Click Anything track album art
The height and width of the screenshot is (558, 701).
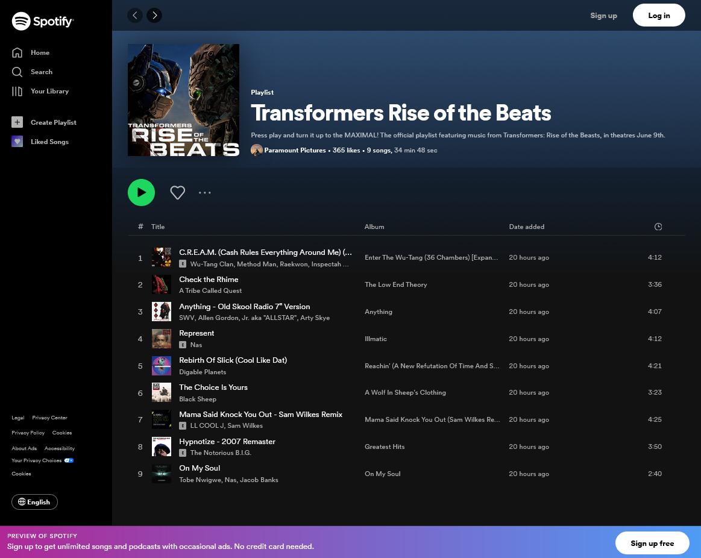[162, 312]
